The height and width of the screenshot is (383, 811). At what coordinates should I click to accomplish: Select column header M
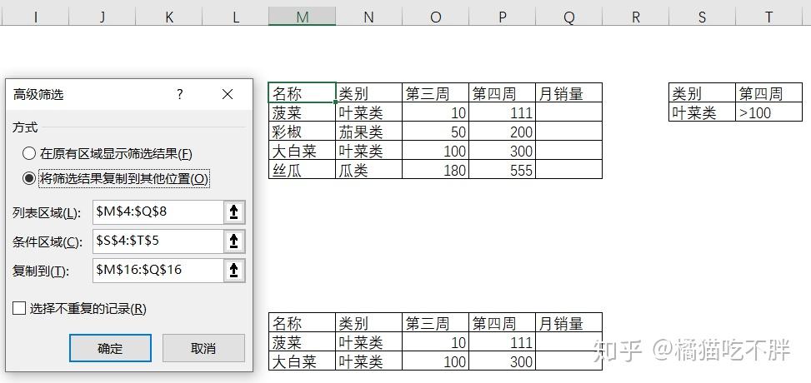click(302, 17)
